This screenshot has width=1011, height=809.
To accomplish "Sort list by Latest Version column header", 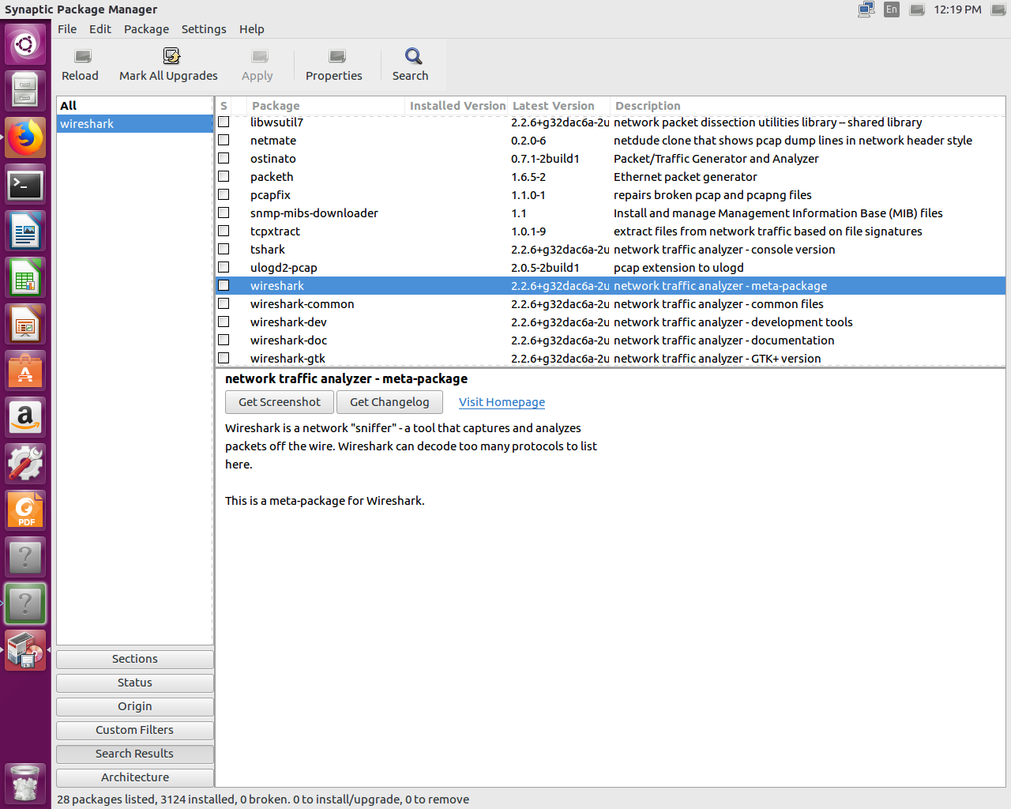I will pos(554,106).
